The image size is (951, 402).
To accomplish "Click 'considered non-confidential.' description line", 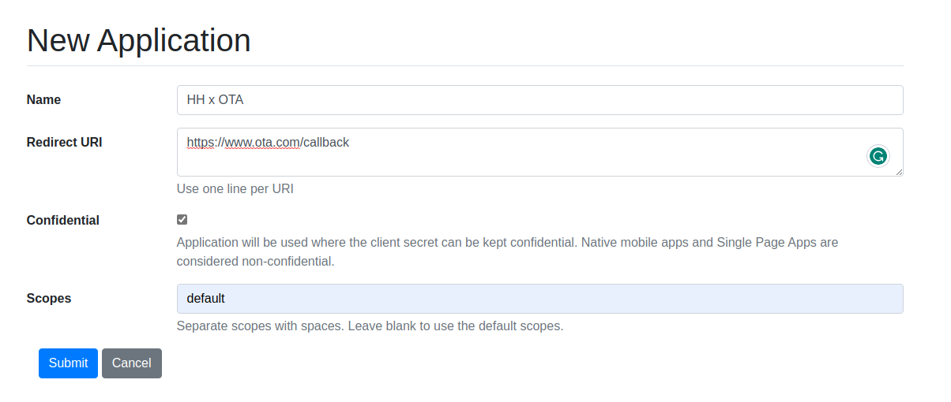I will (x=255, y=262).
